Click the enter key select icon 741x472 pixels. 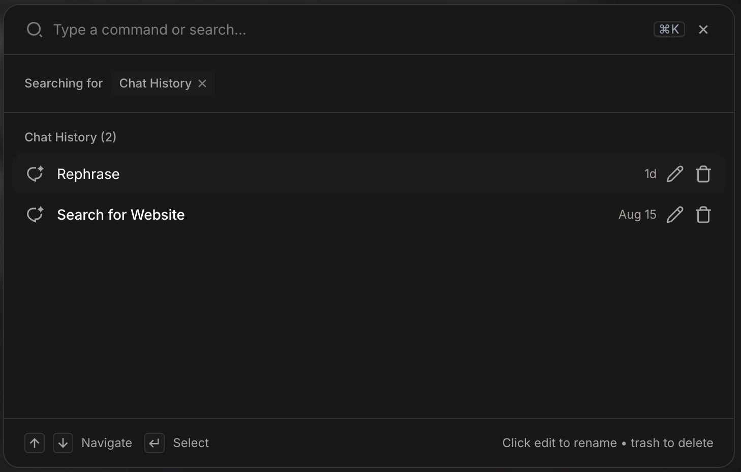pos(155,443)
